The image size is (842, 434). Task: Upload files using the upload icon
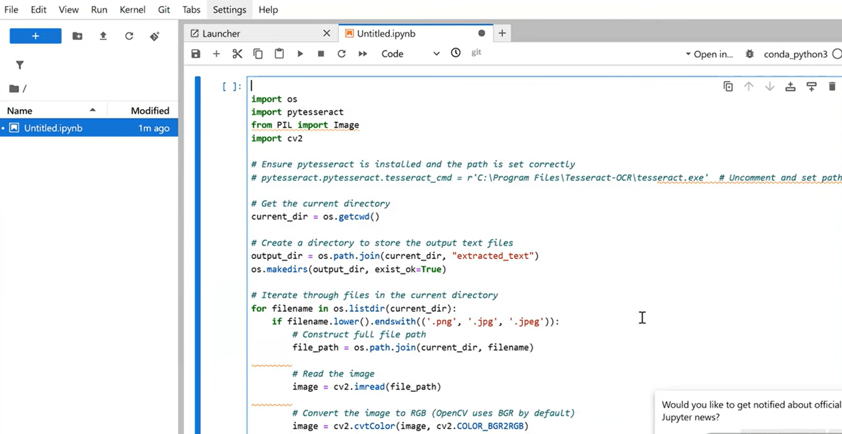click(103, 36)
